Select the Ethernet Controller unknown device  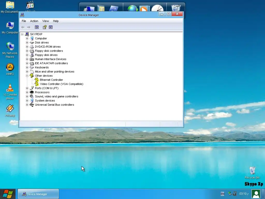coord(51,80)
